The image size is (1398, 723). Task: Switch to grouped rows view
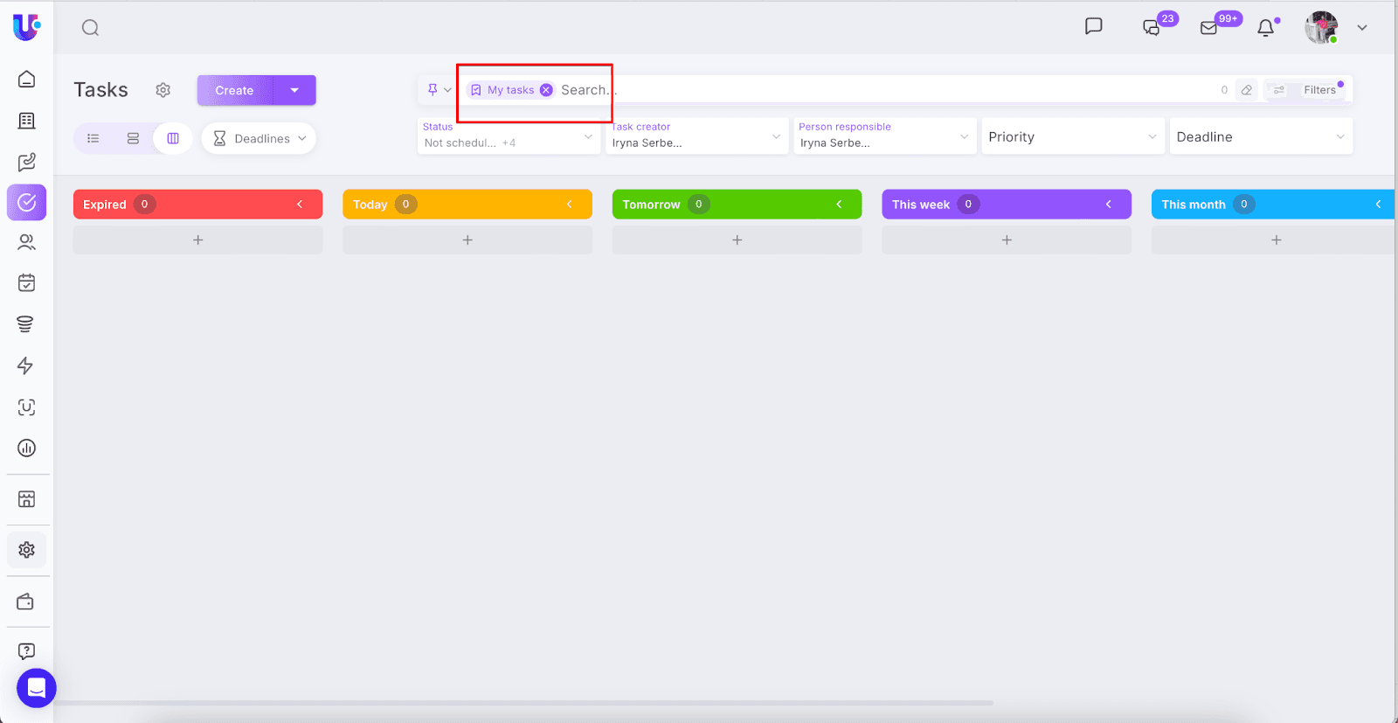pyautogui.click(x=133, y=138)
